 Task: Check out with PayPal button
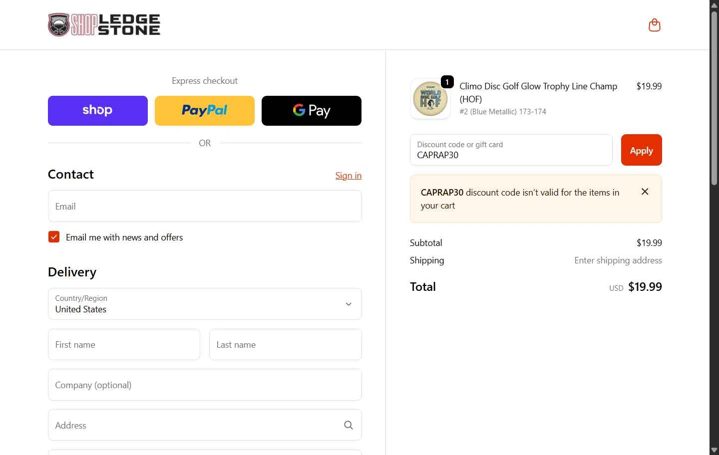point(205,111)
